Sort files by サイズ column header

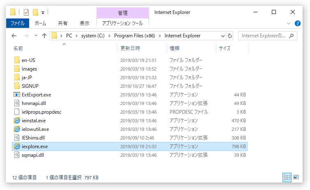(225, 48)
